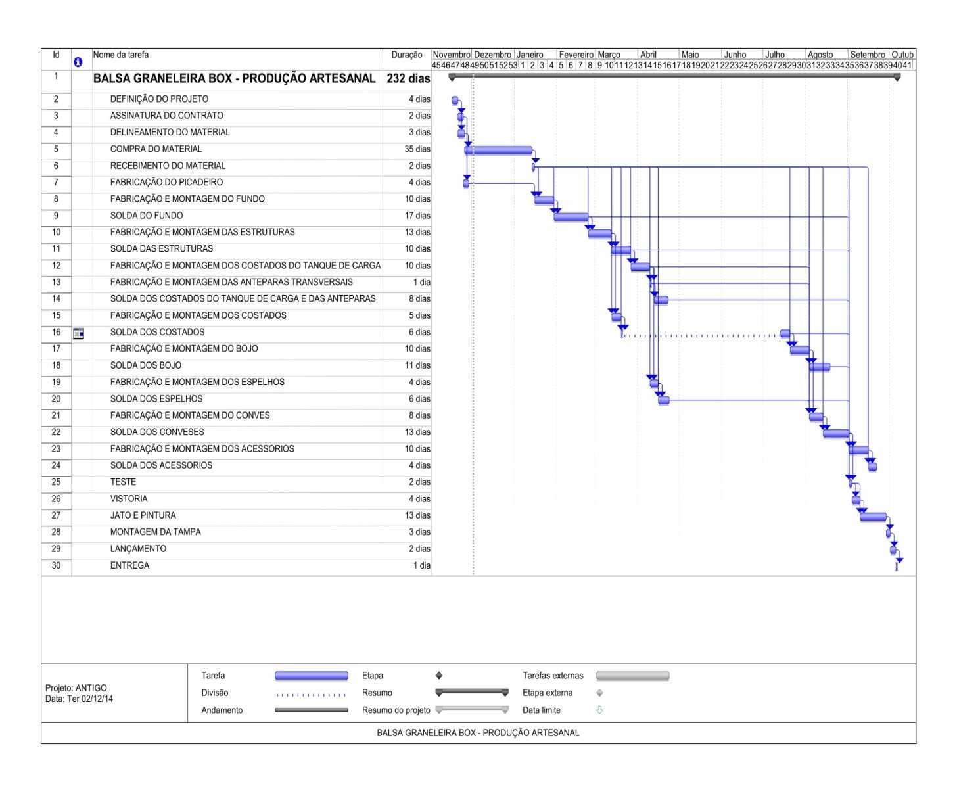The width and height of the screenshot is (957, 792).
Task: Click the Data limite green arrow in legend
Action: (599, 710)
